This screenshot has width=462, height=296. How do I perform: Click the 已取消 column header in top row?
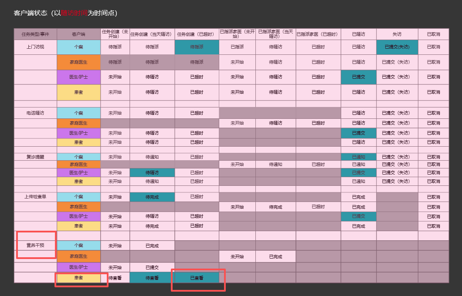click(433, 34)
